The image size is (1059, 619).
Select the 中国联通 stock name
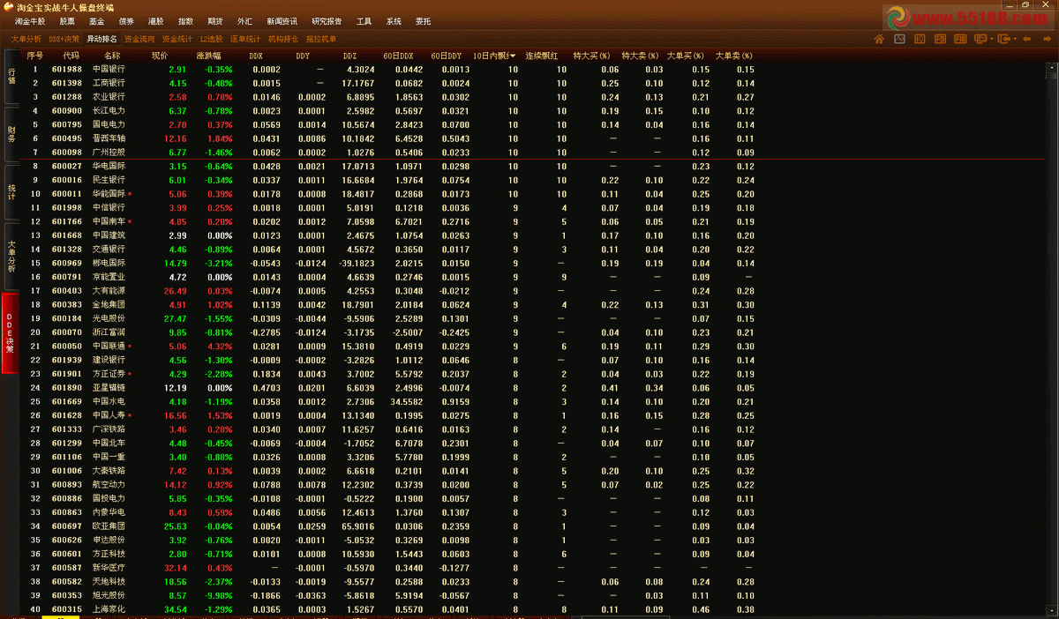pyautogui.click(x=109, y=347)
